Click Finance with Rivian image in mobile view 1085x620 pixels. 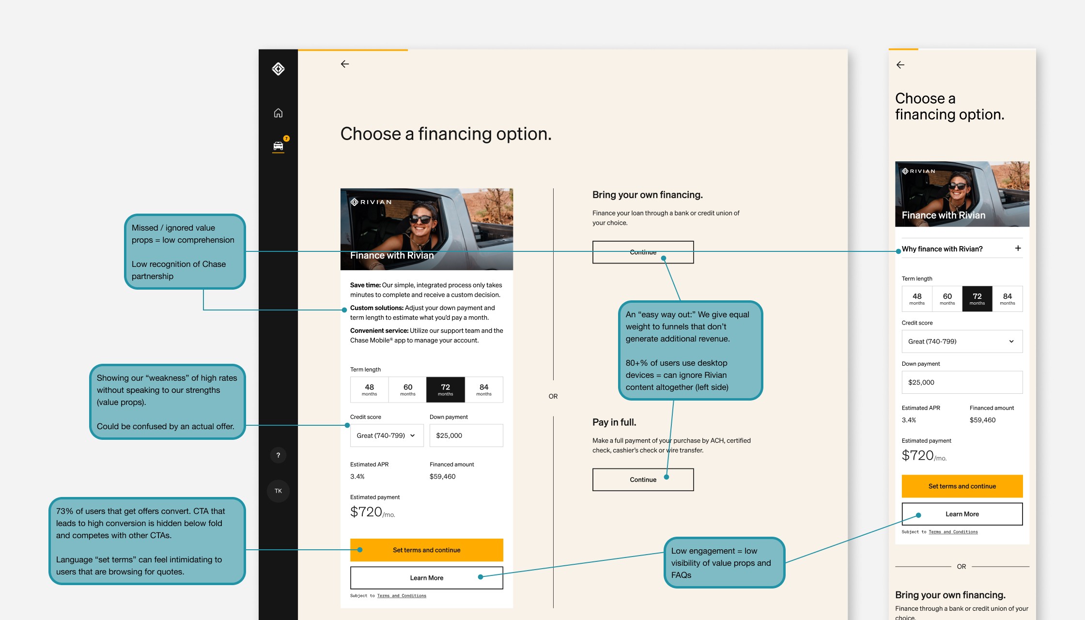click(x=961, y=194)
